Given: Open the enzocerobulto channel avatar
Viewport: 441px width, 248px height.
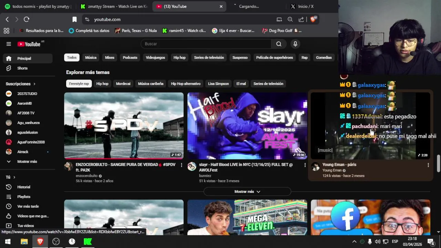Looking at the screenshot, I should [x=69, y=166].
